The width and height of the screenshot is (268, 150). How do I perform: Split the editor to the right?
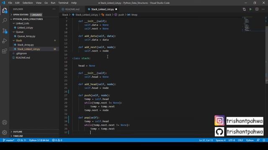pyautogui.click(x=257, y=9)
